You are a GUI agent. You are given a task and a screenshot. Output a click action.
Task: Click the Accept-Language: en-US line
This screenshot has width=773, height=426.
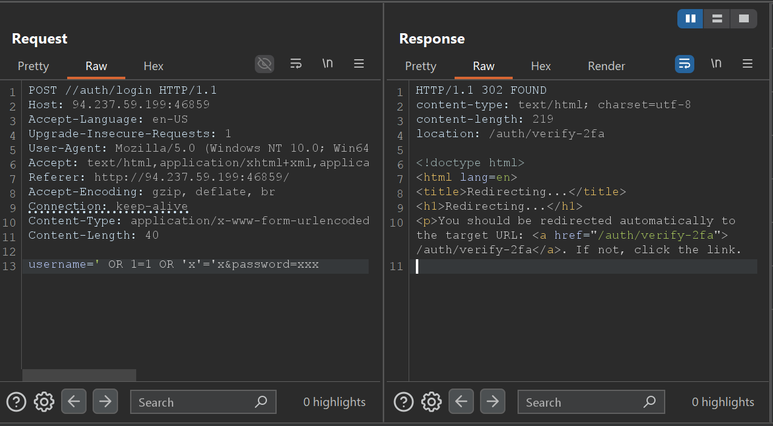click(x=108, y=120)
